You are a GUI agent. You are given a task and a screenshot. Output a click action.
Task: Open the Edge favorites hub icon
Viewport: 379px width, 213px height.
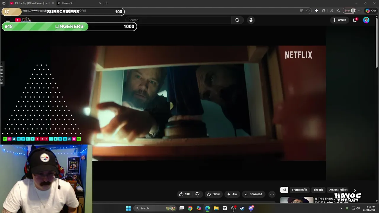(339, 11)
